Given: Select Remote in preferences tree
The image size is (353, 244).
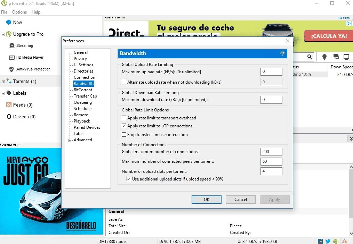Looking at the screenshot, I should (81, 115).
